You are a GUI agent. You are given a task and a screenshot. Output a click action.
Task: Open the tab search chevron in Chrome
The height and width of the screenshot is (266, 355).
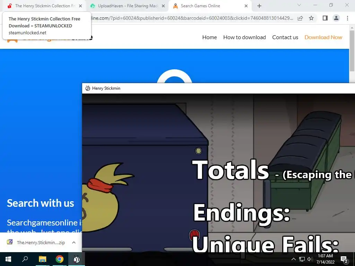299,5
